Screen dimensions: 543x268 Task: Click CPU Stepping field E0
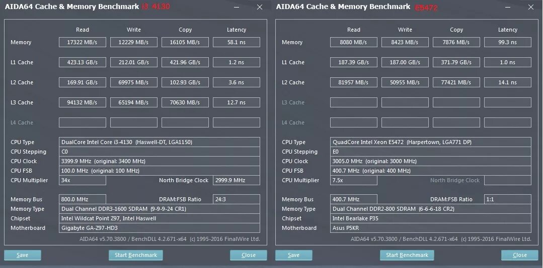pos(430,152)
